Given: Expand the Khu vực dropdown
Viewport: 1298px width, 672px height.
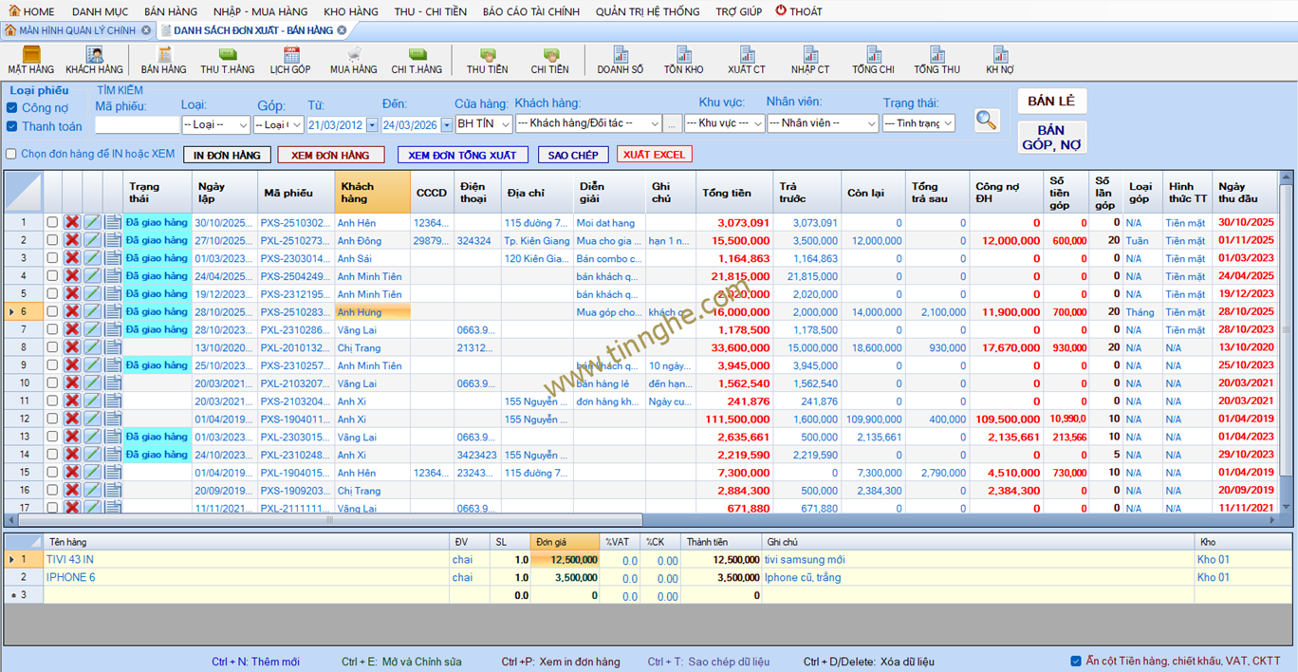Looking at the screenshot, I should click(x=757, y=123).
